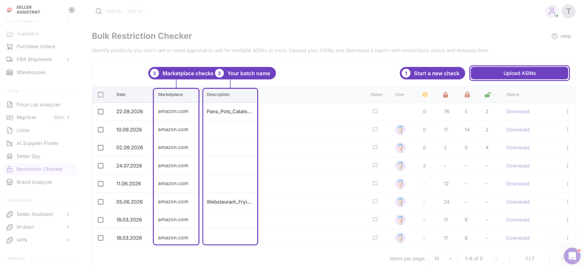Open the chat support bubble icon
Image resolution: width=583 pixels, height=266 pixels.
point(572,256)
